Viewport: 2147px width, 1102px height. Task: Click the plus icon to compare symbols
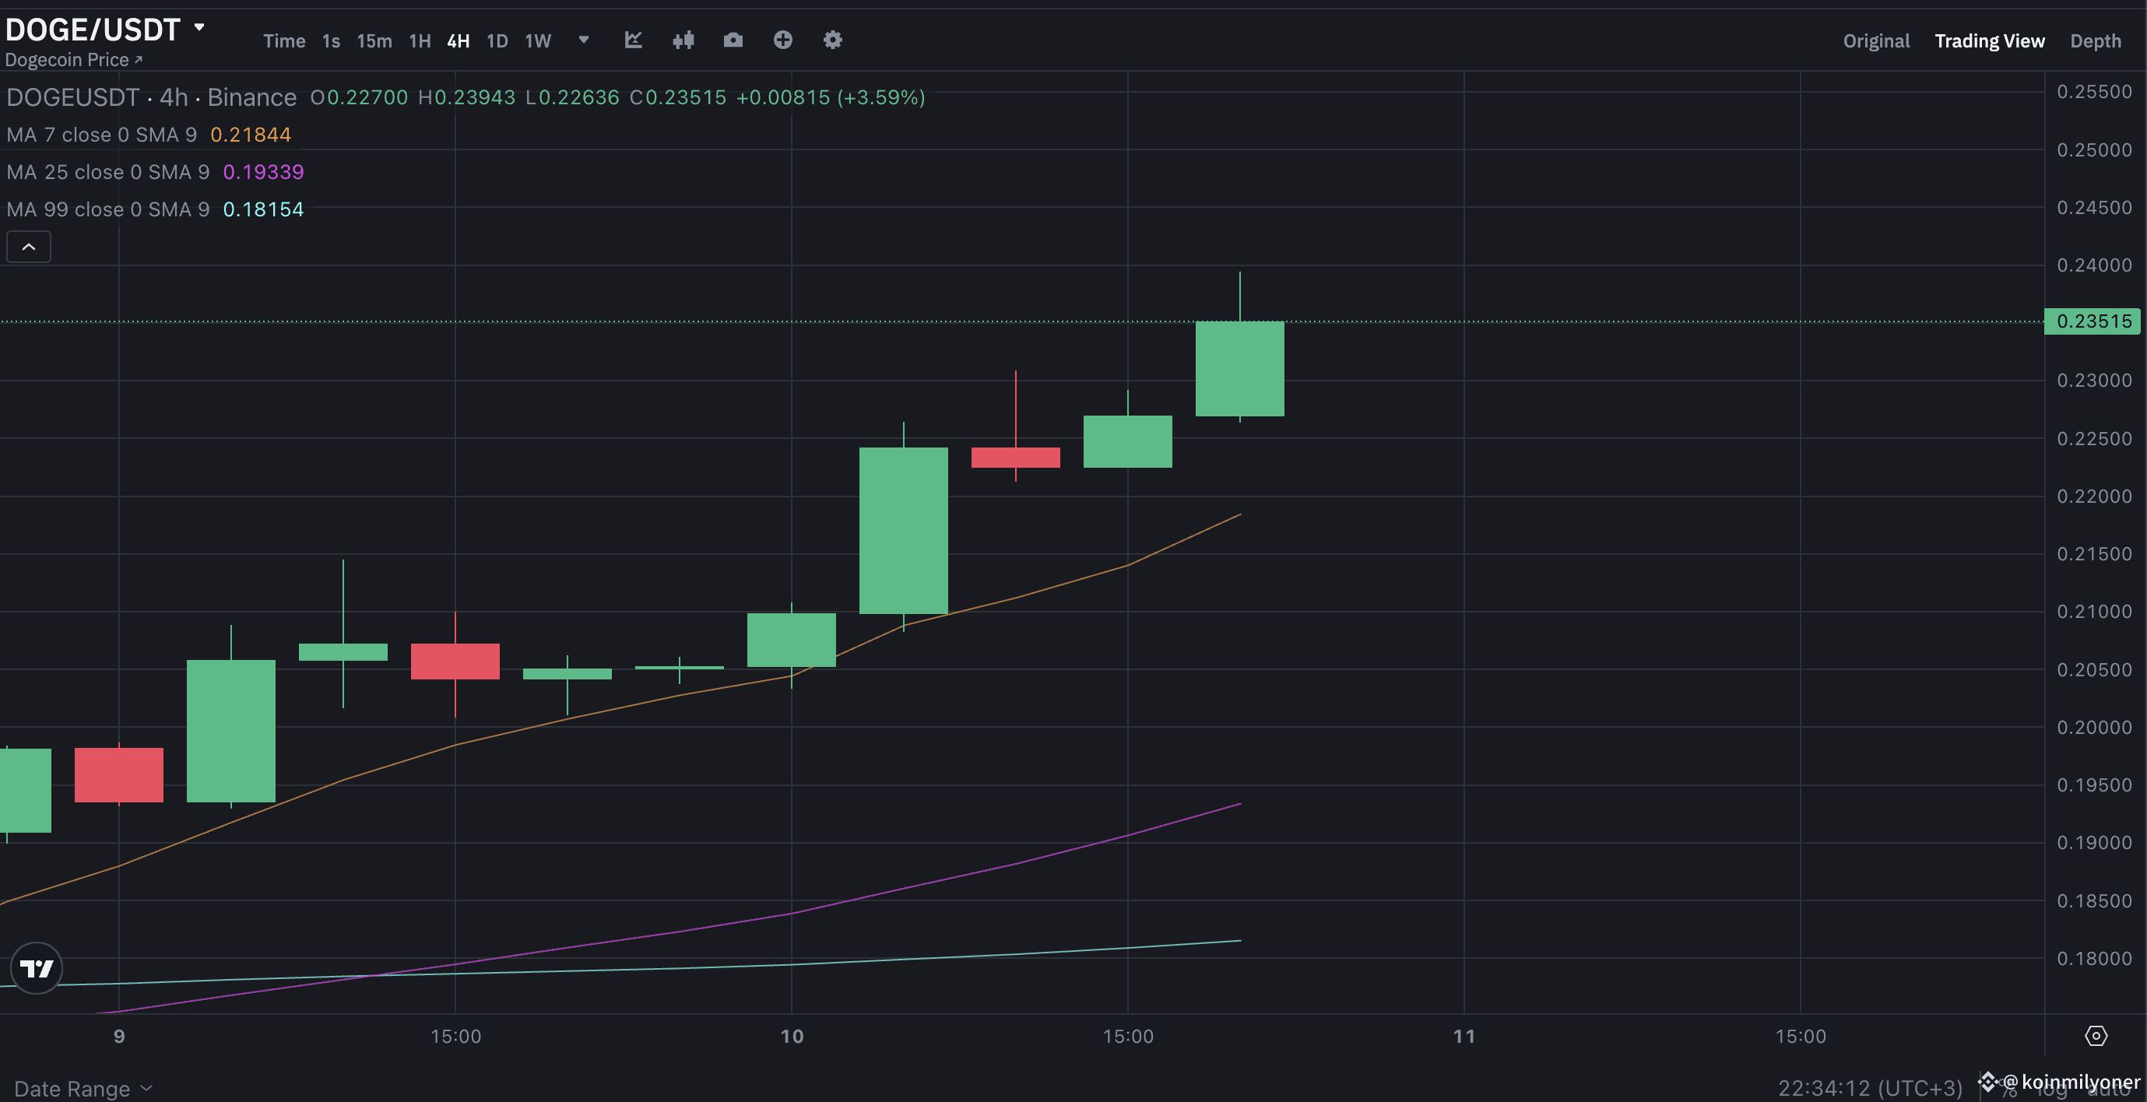(x=782, y=39)
